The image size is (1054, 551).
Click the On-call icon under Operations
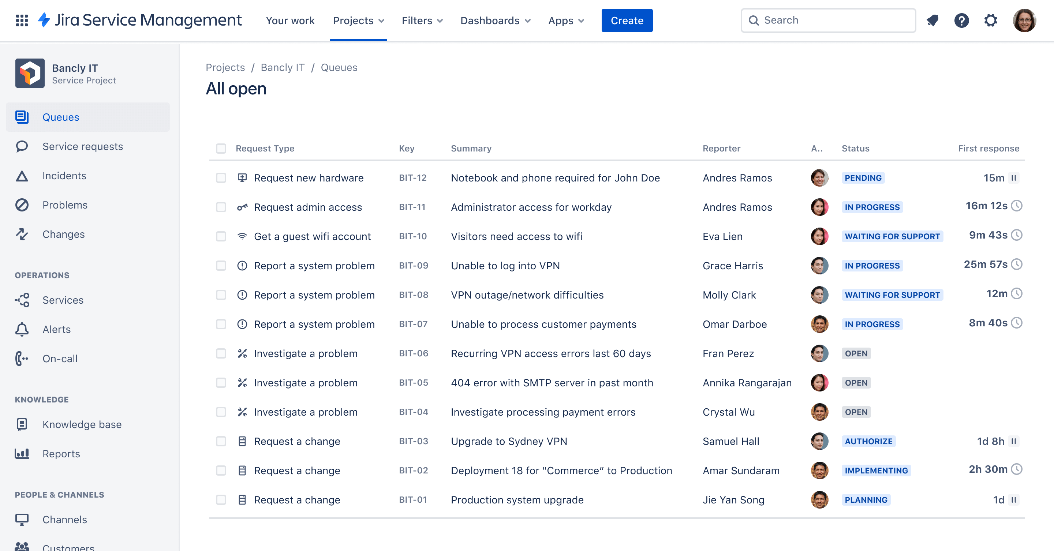(22, 358)
